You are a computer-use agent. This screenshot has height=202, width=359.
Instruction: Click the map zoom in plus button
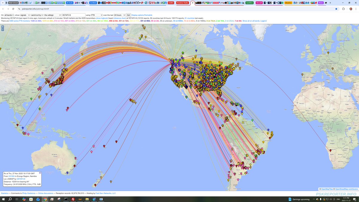[x=3, y=27]
